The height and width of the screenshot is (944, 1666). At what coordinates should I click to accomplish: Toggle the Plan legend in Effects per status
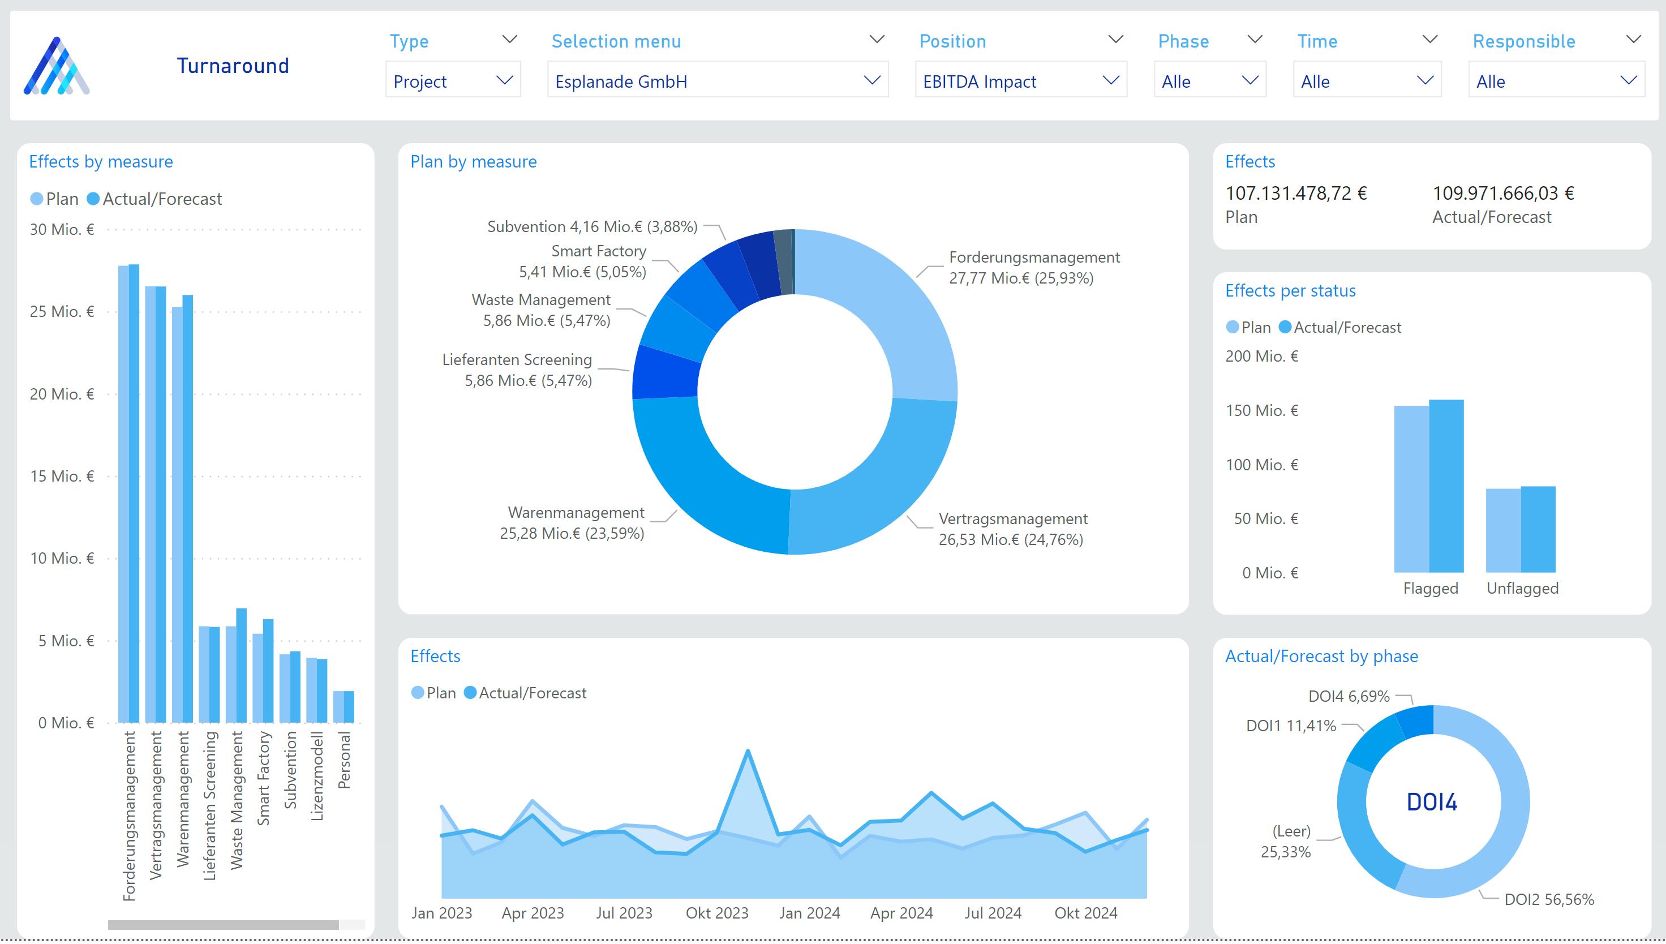1251,328
